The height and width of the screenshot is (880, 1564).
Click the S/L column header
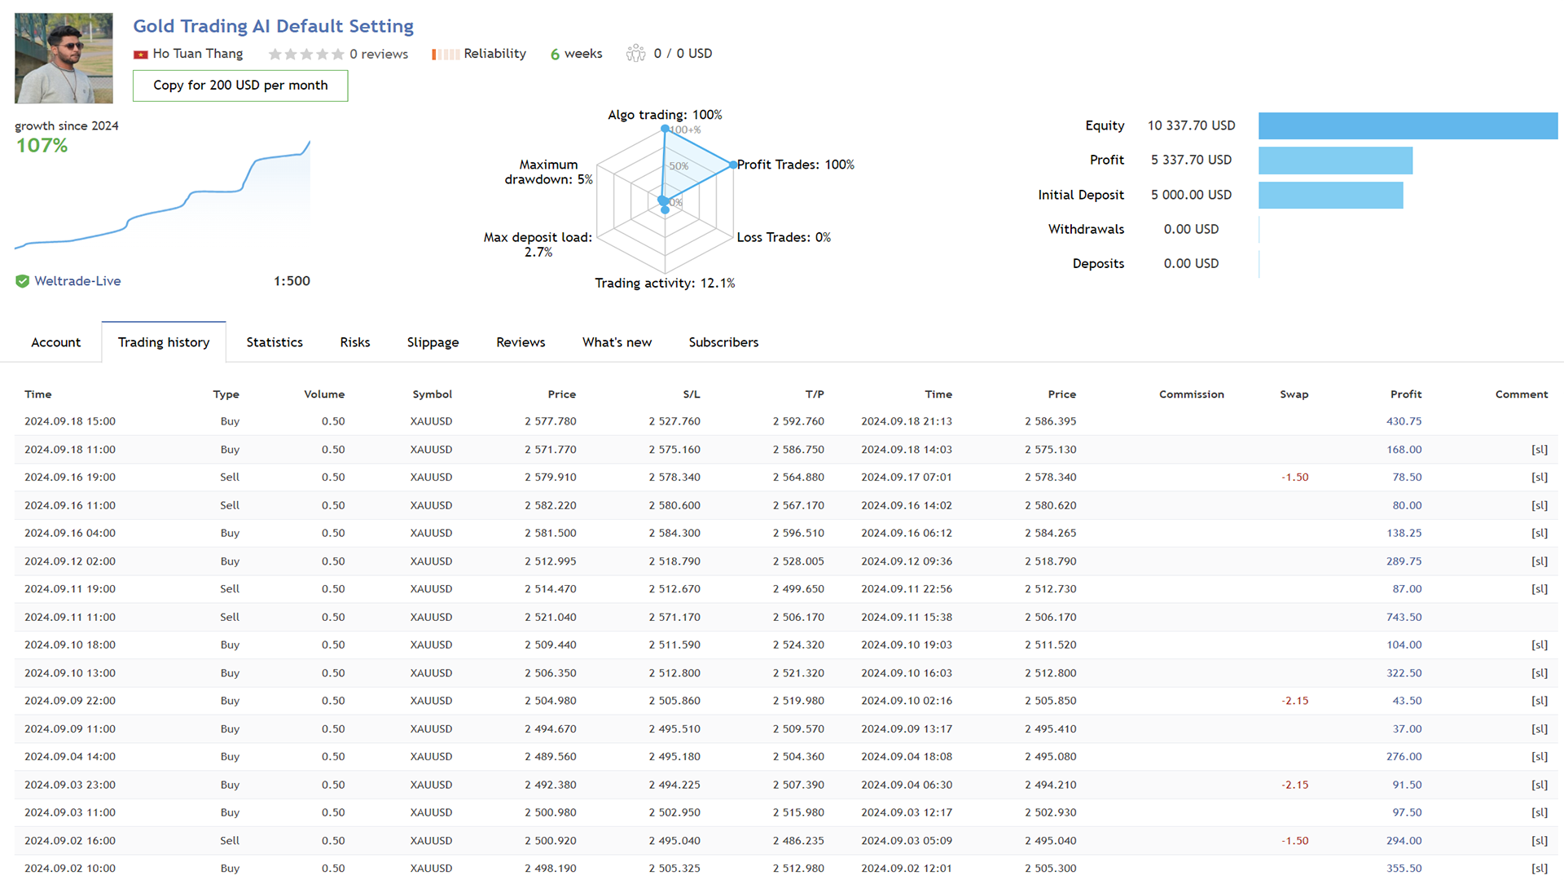(692, 394)
